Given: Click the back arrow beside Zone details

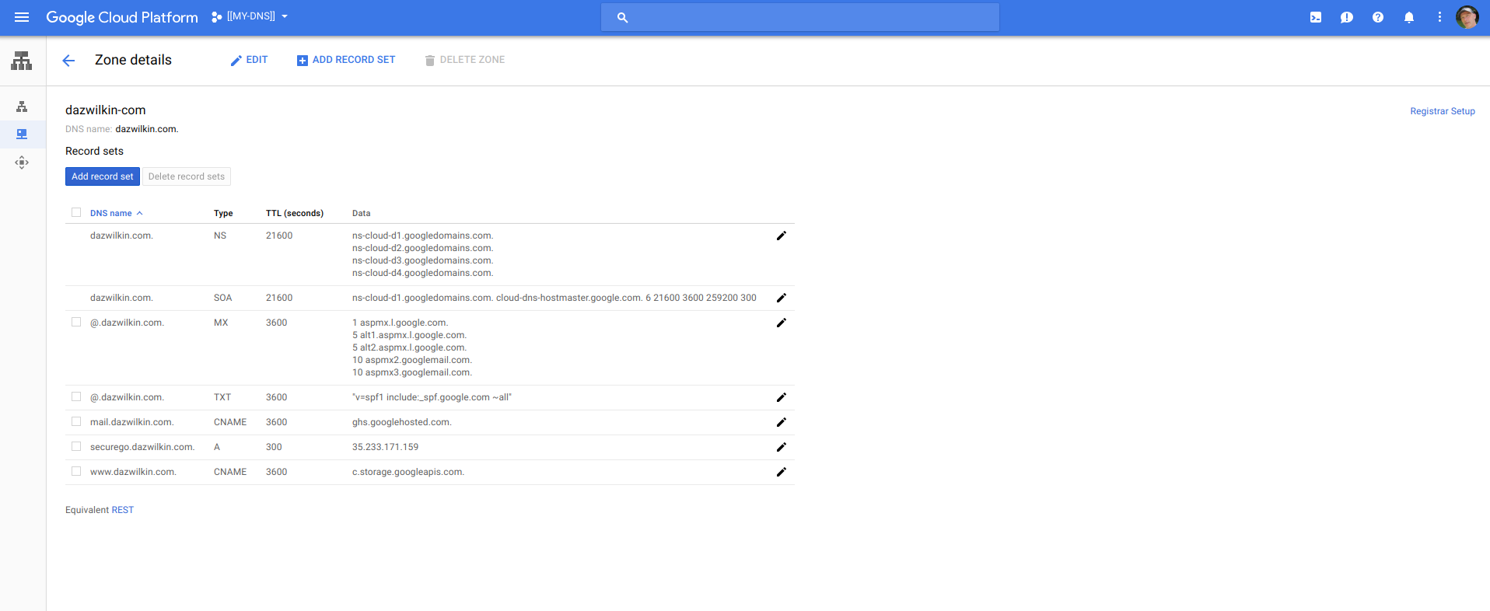Looking at the screenshot, I should point(68,61).
